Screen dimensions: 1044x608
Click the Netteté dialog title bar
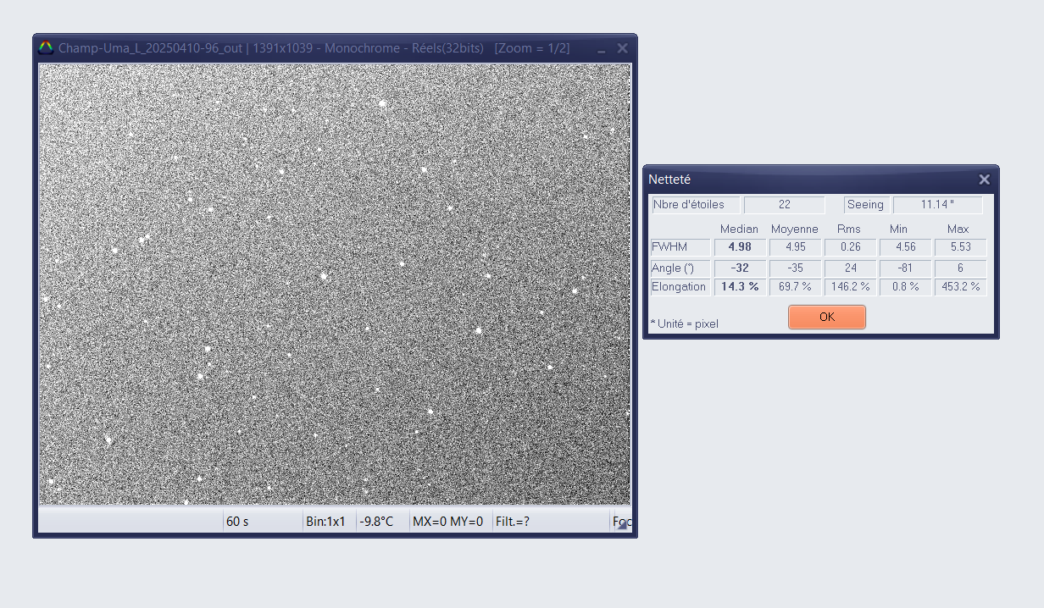point(805,180)
